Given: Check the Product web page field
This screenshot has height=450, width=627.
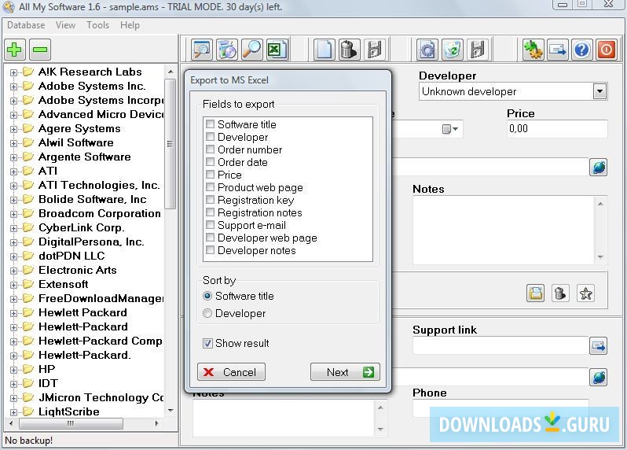Looking at the screenshot, I should click(210, 187).
